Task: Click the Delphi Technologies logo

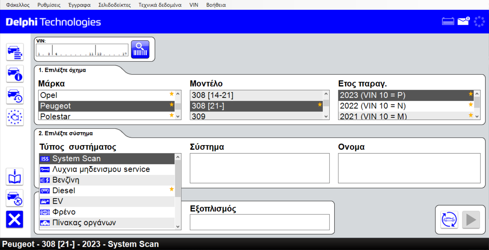Action: coord(53,22)
